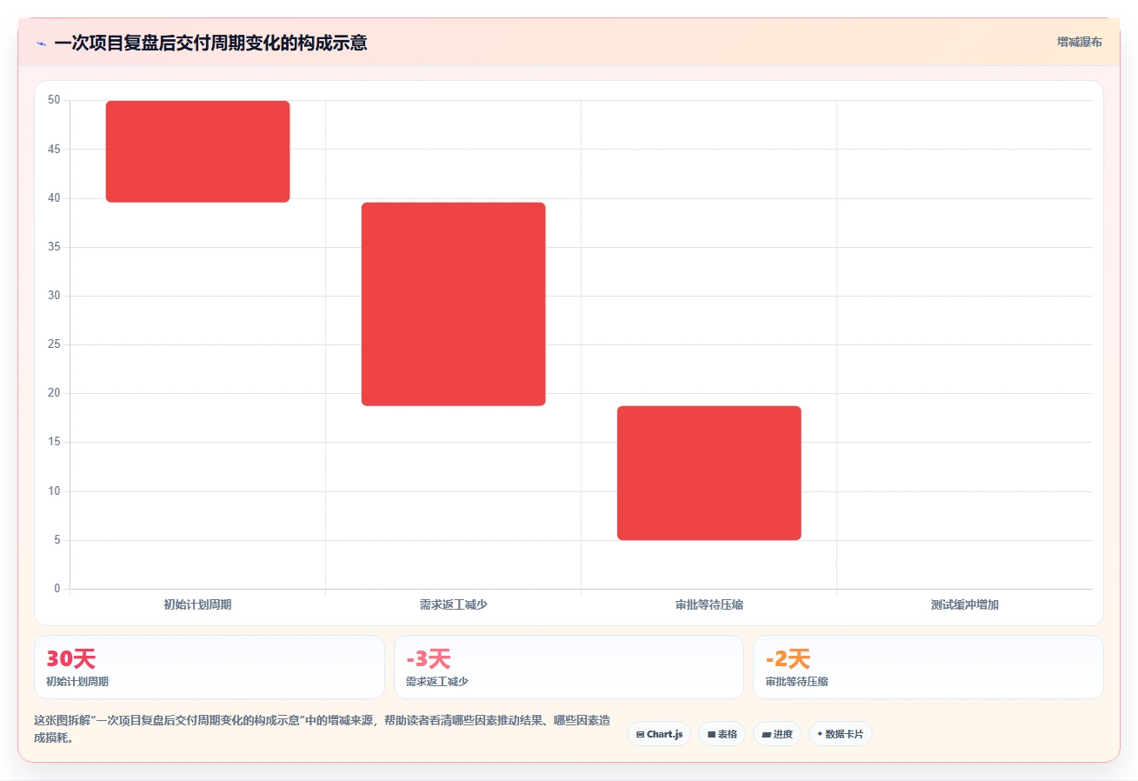Click the 需求返工减少 x-axis label
The image size is (1138, 781).
click(x=453, y=604)
